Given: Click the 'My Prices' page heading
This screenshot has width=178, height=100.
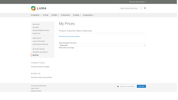Looking at the screenshot, I should point(67,24).
